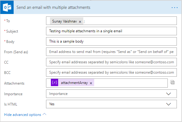Screen dimensions: 182x122
Task: Click the Attachments field empty area
Action: click(x=130, y=83)
